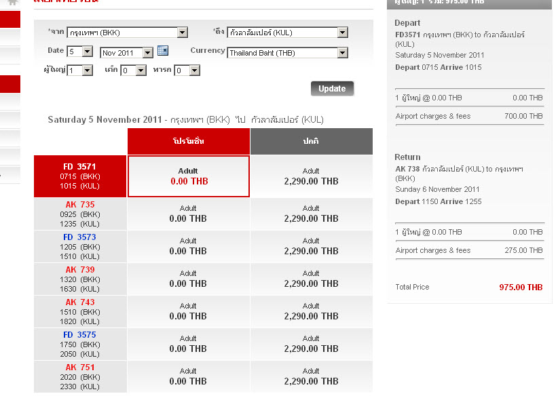Pick the 2,290.00 THB regular fare for AK 743
The height and width of the screenshot is (396, 558).
pos(312,312)
